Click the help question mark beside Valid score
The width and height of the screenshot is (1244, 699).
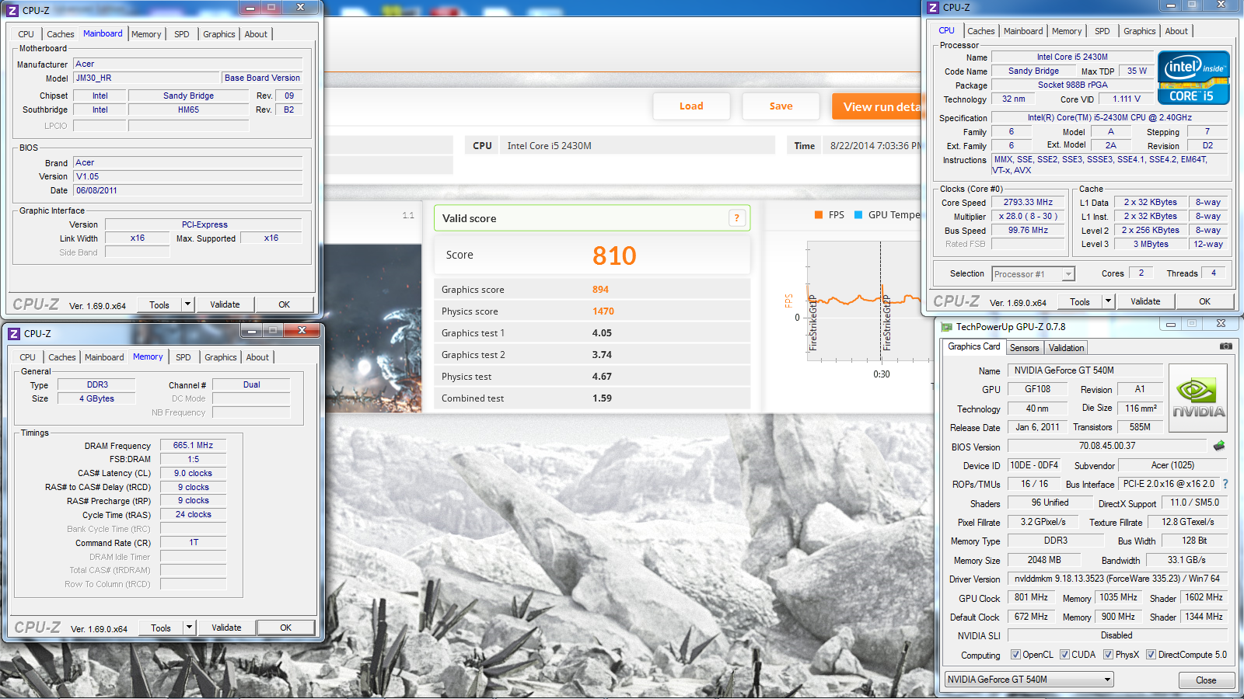coord(737,218)
